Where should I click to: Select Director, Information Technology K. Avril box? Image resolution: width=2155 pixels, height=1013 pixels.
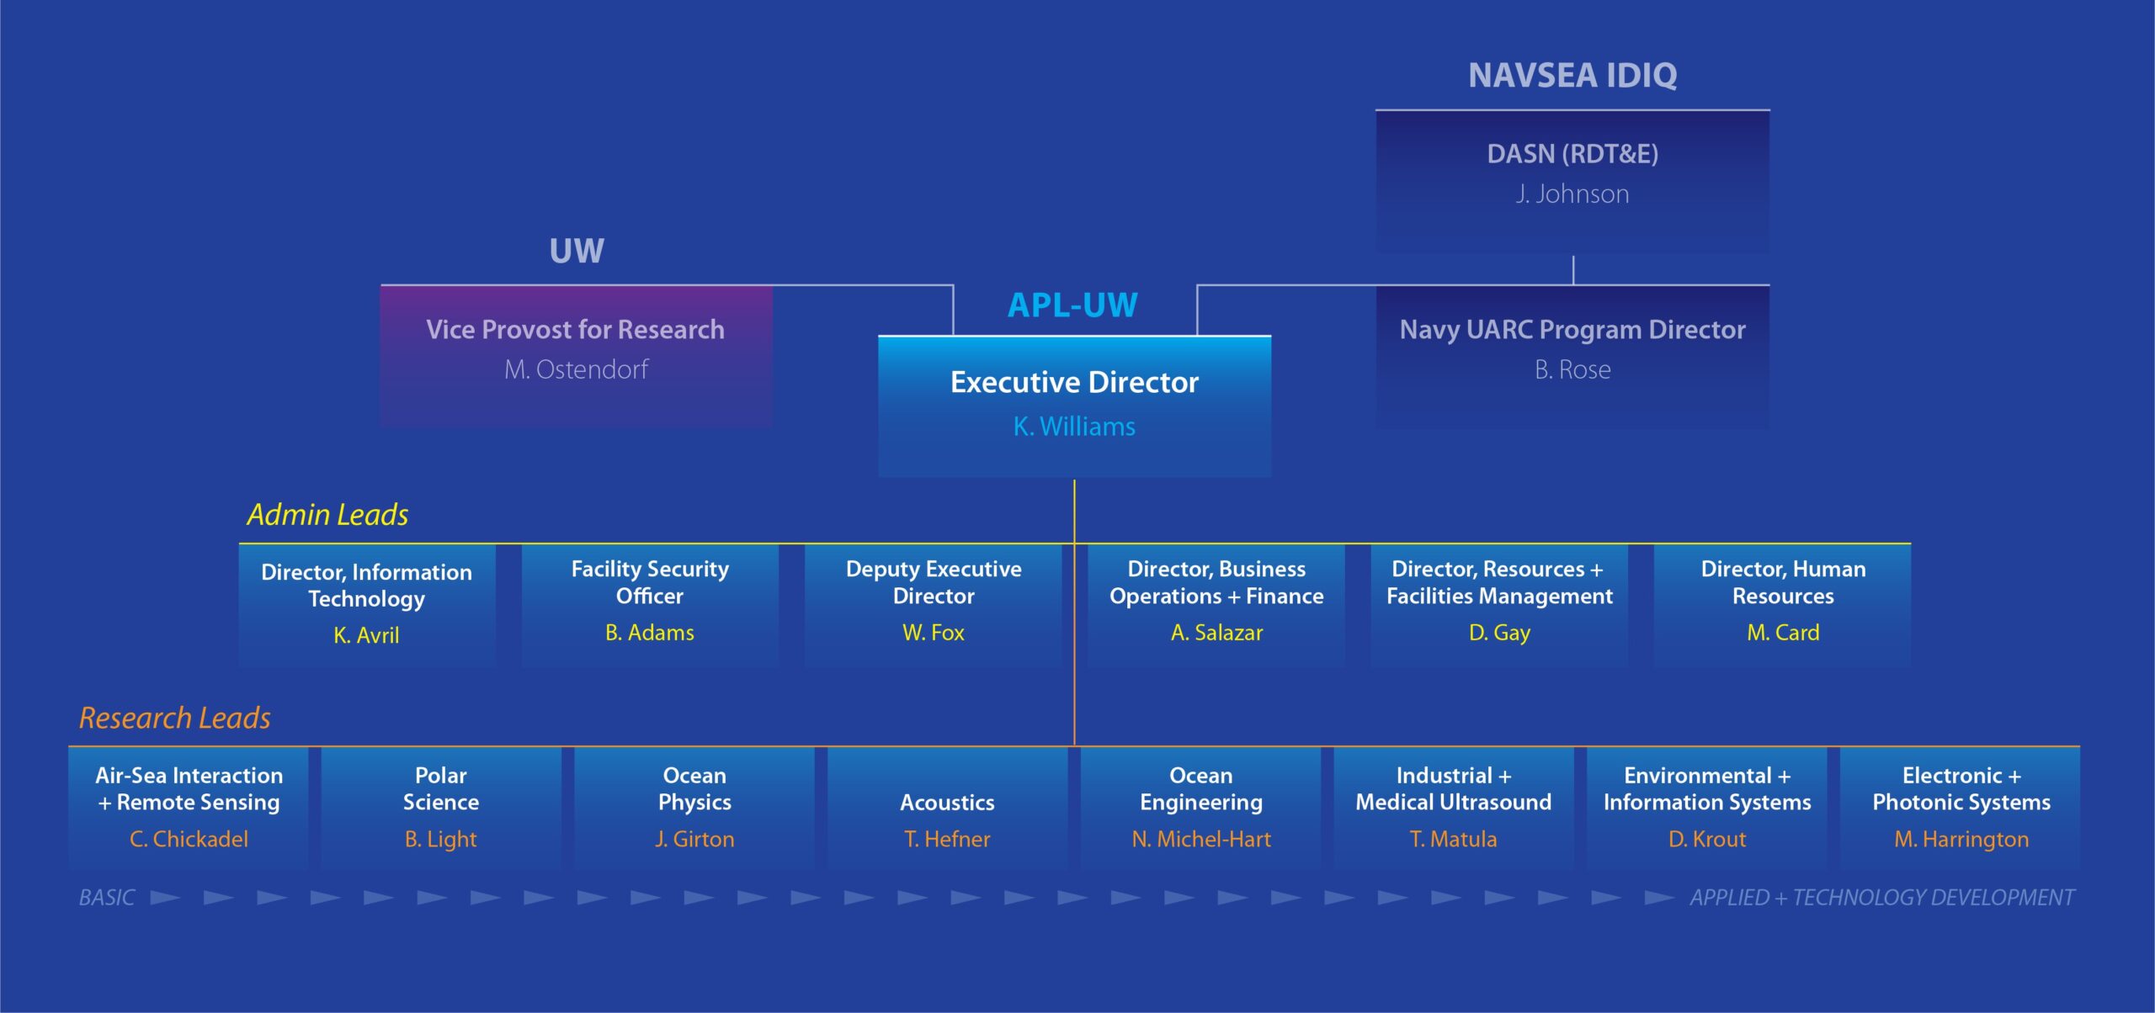point(367,606)
